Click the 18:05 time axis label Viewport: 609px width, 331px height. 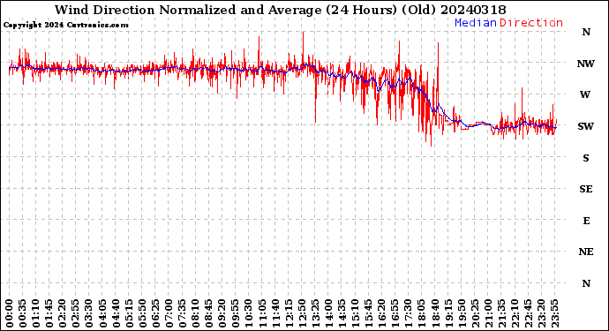[x=421, y=313]
